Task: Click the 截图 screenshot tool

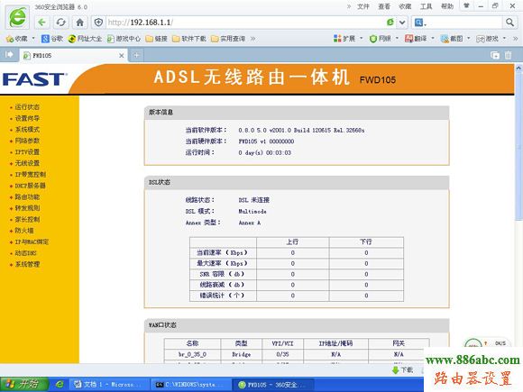Action: tap(452, 39)
